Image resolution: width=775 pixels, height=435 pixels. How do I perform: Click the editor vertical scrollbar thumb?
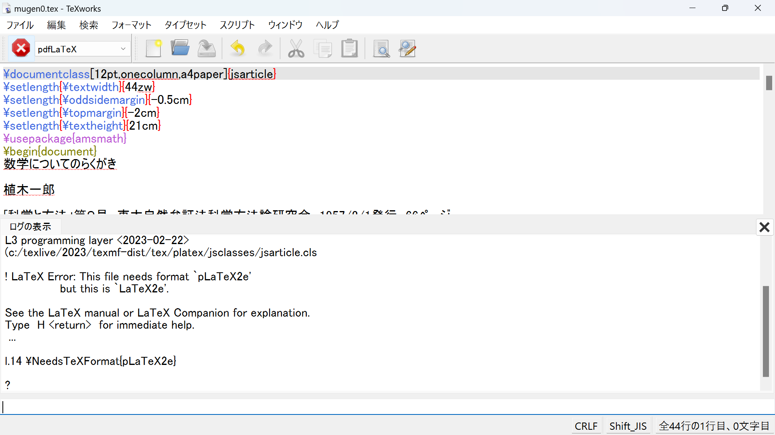769,83
